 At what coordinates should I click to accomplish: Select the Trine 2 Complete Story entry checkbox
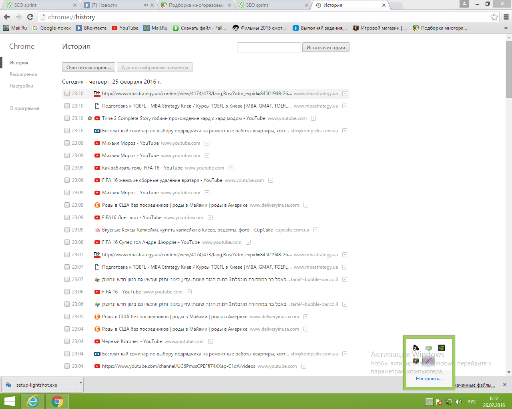67,118
